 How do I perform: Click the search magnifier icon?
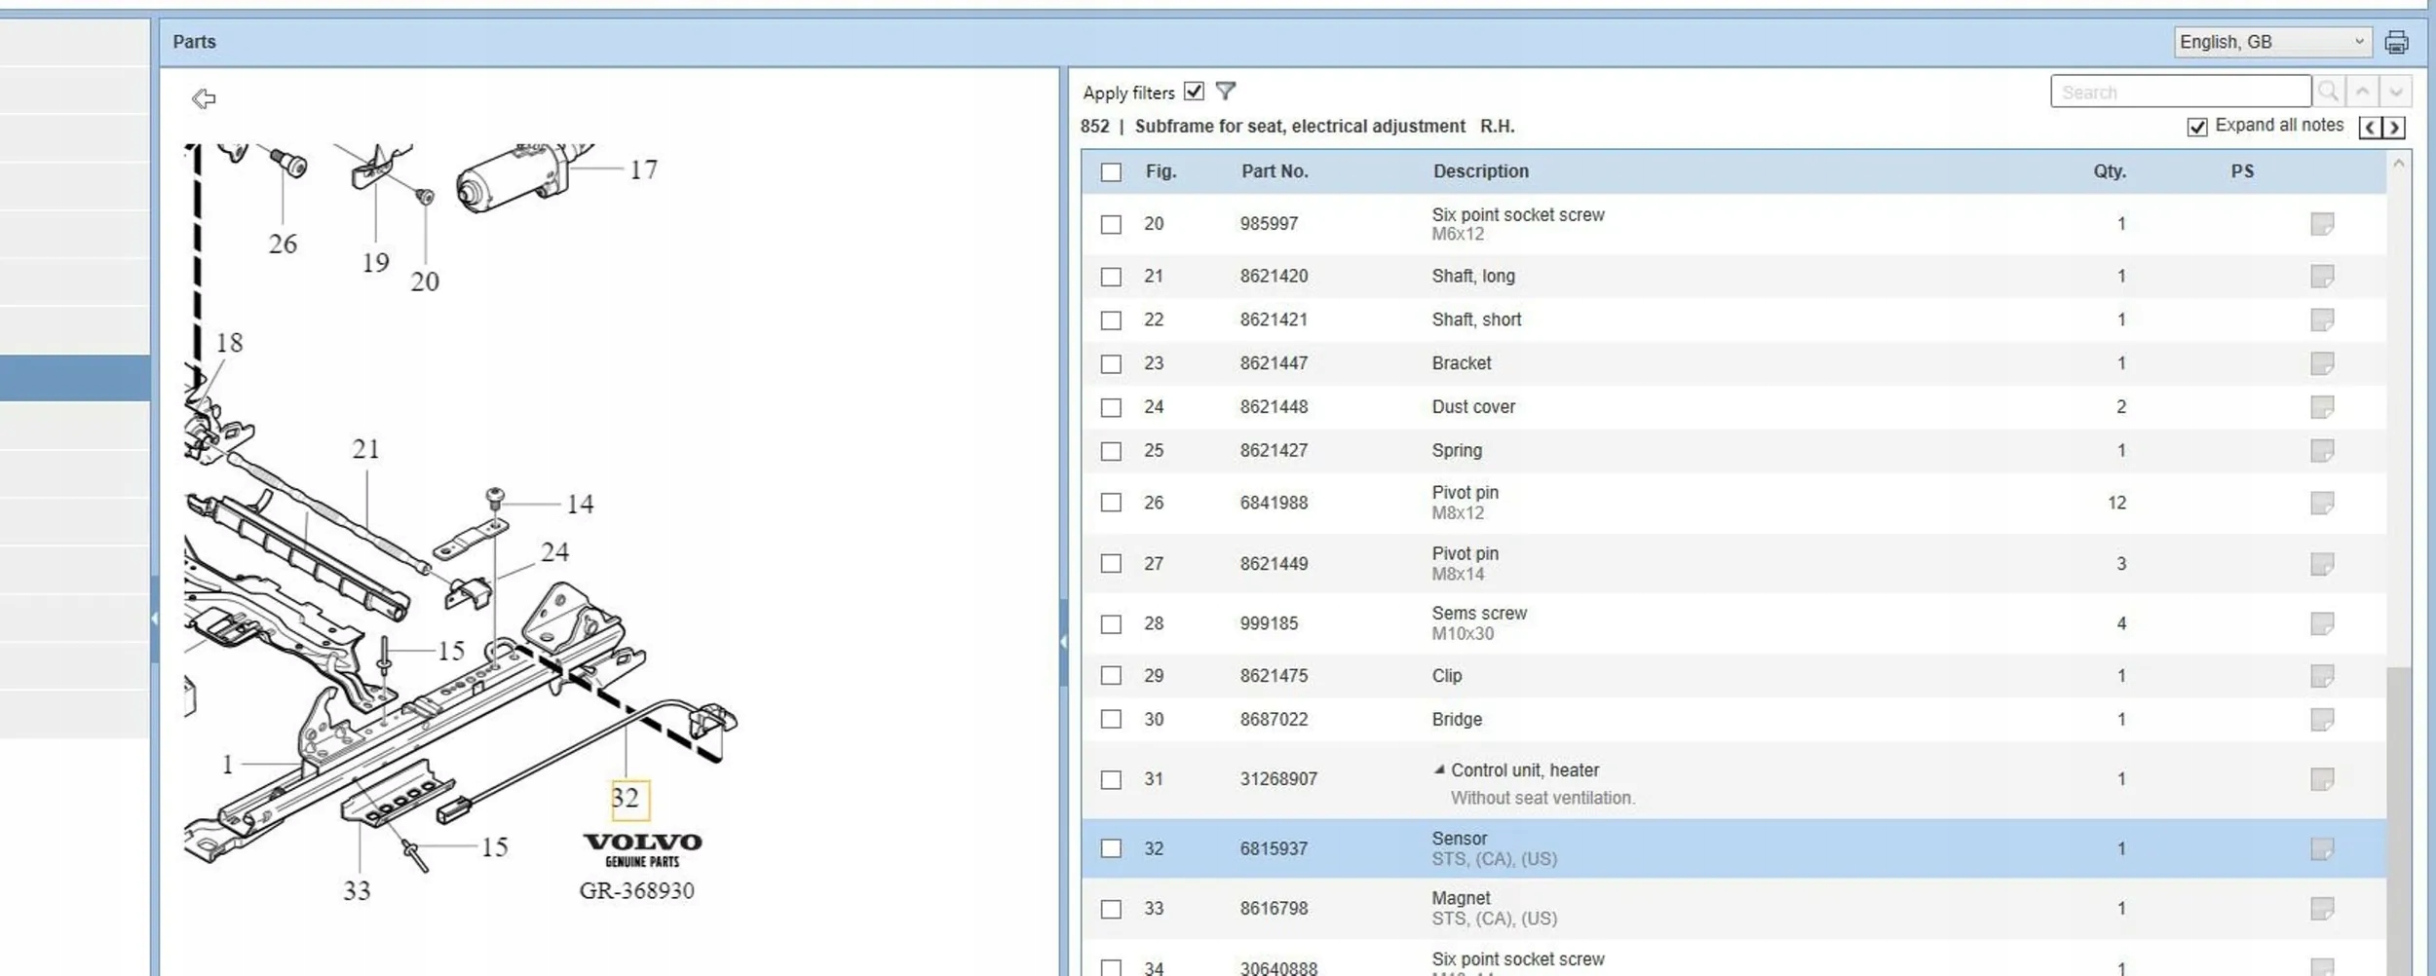click(2329, 92)
